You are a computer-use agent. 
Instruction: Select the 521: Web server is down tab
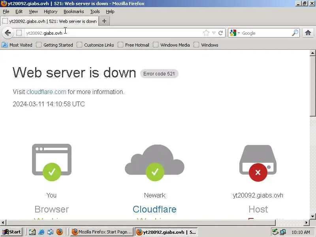click(50, 21)
